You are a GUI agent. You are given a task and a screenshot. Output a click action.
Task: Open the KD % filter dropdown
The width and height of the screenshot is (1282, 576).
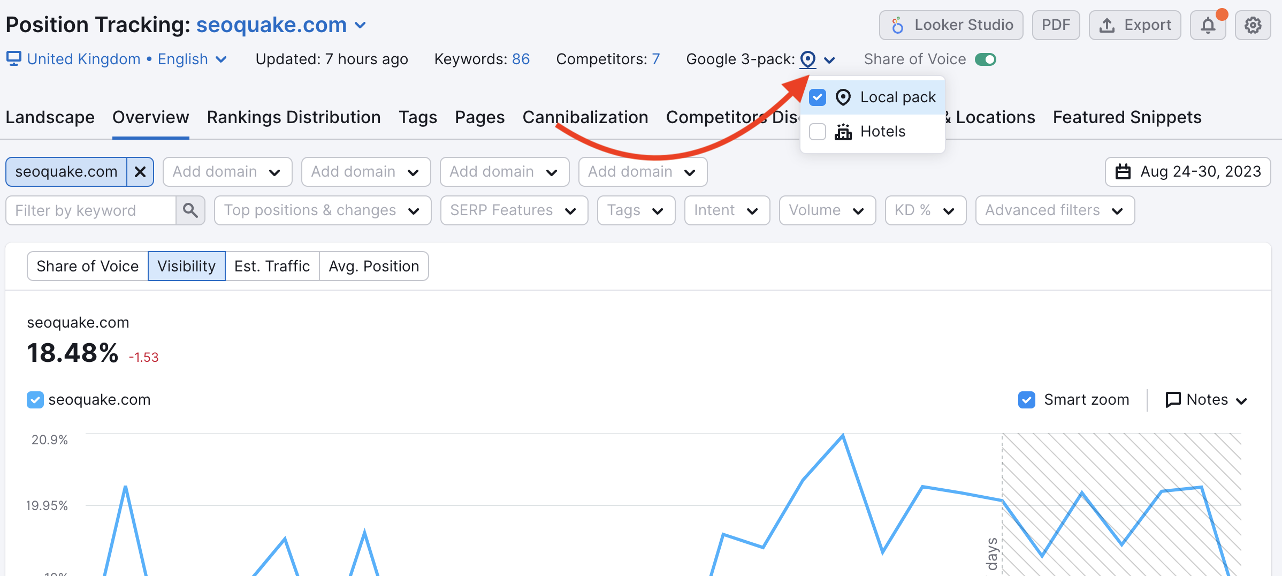pos(926,210)
